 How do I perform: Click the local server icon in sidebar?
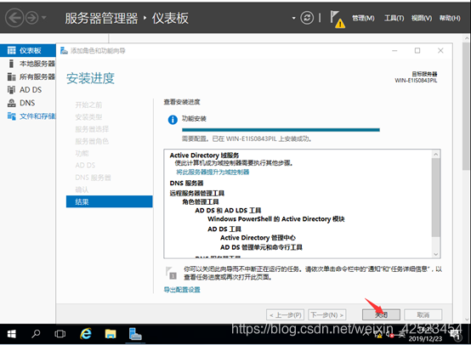pos(11,64)
